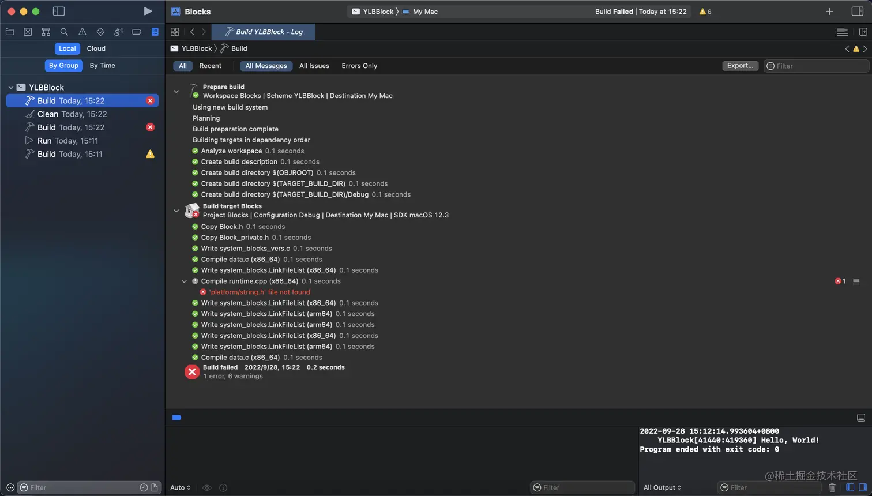The image size is (872, 496).
Task: Select the Clean Today, 15:22 report
Action: tap(82, 114)
